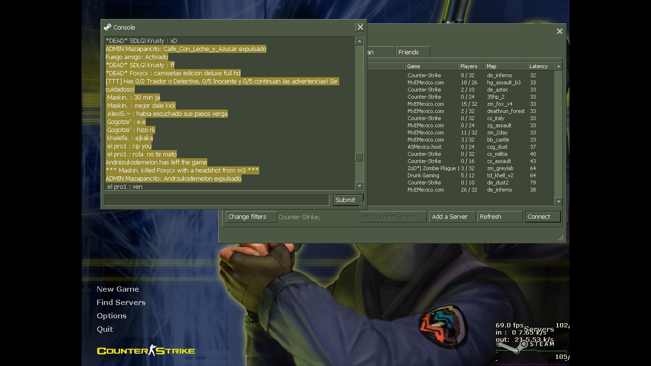651x366 pixels.
Task: Select New Game from main menu
Action: tap(118, 289)
